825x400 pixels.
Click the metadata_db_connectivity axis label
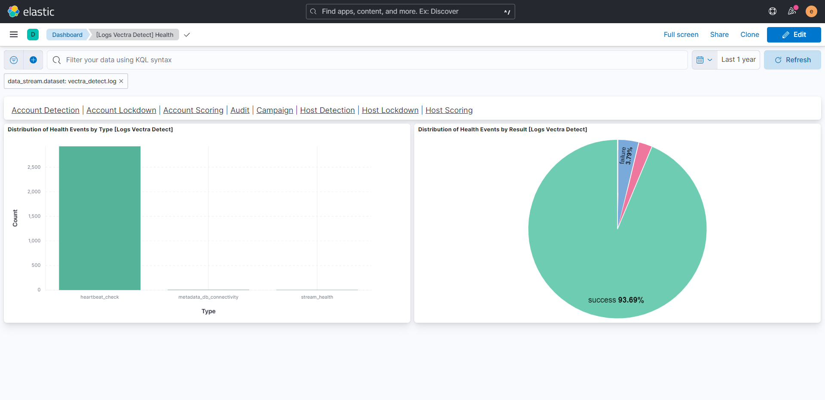pos(208,297)
